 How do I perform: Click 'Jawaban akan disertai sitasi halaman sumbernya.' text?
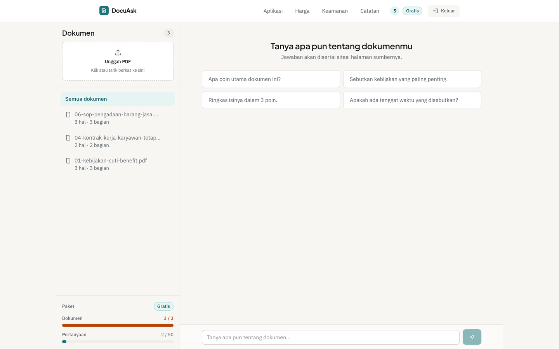click(342, 57)
